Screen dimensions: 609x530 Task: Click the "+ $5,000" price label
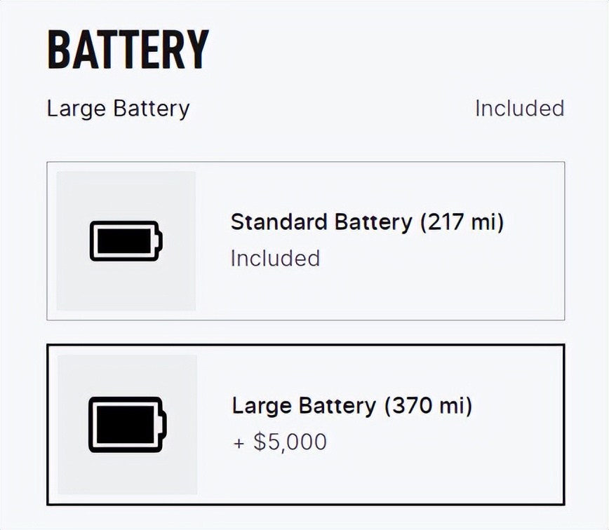click(279, 442)
